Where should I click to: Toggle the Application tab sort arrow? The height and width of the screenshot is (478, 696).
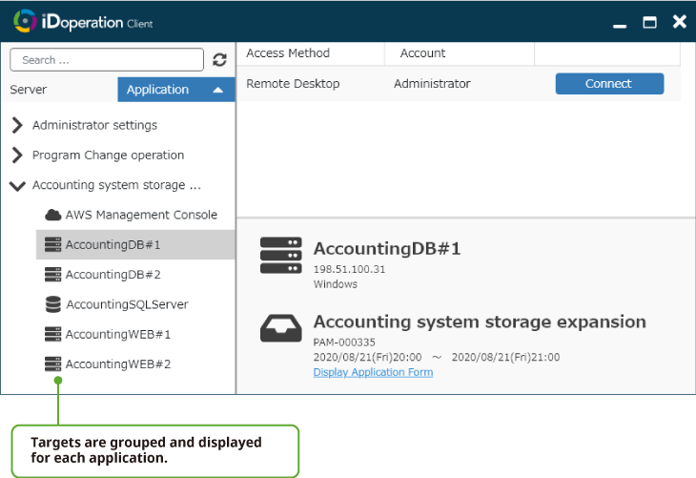point(217,90)
